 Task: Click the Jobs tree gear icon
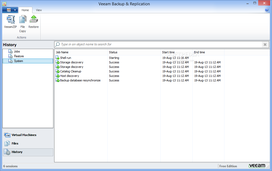coord(11,51)
